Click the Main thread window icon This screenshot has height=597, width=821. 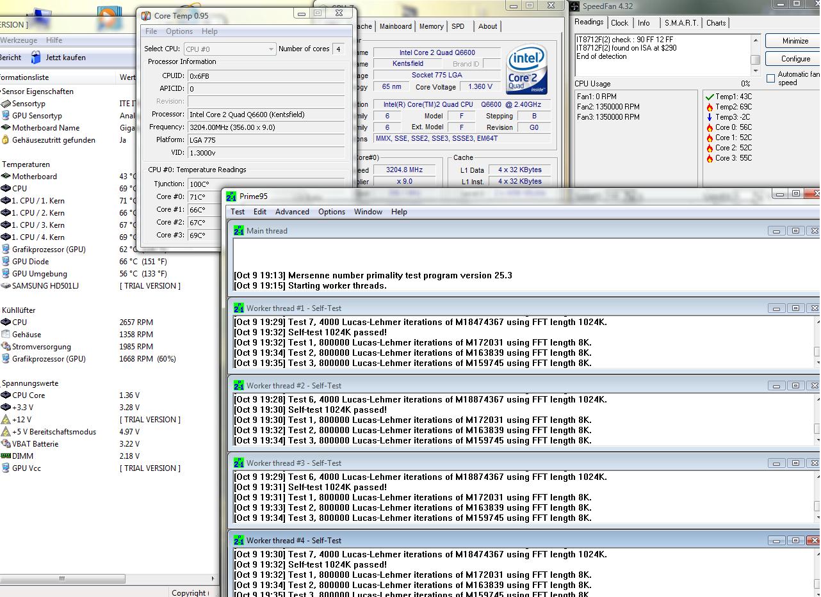point(239,230)
